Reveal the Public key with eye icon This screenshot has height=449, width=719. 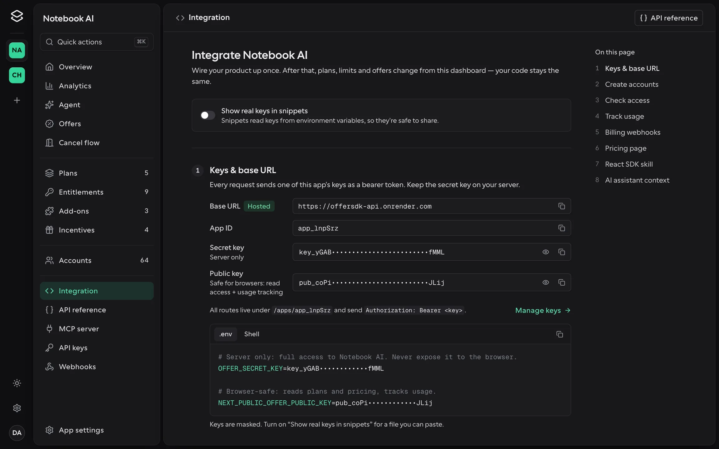click(545, 282)
